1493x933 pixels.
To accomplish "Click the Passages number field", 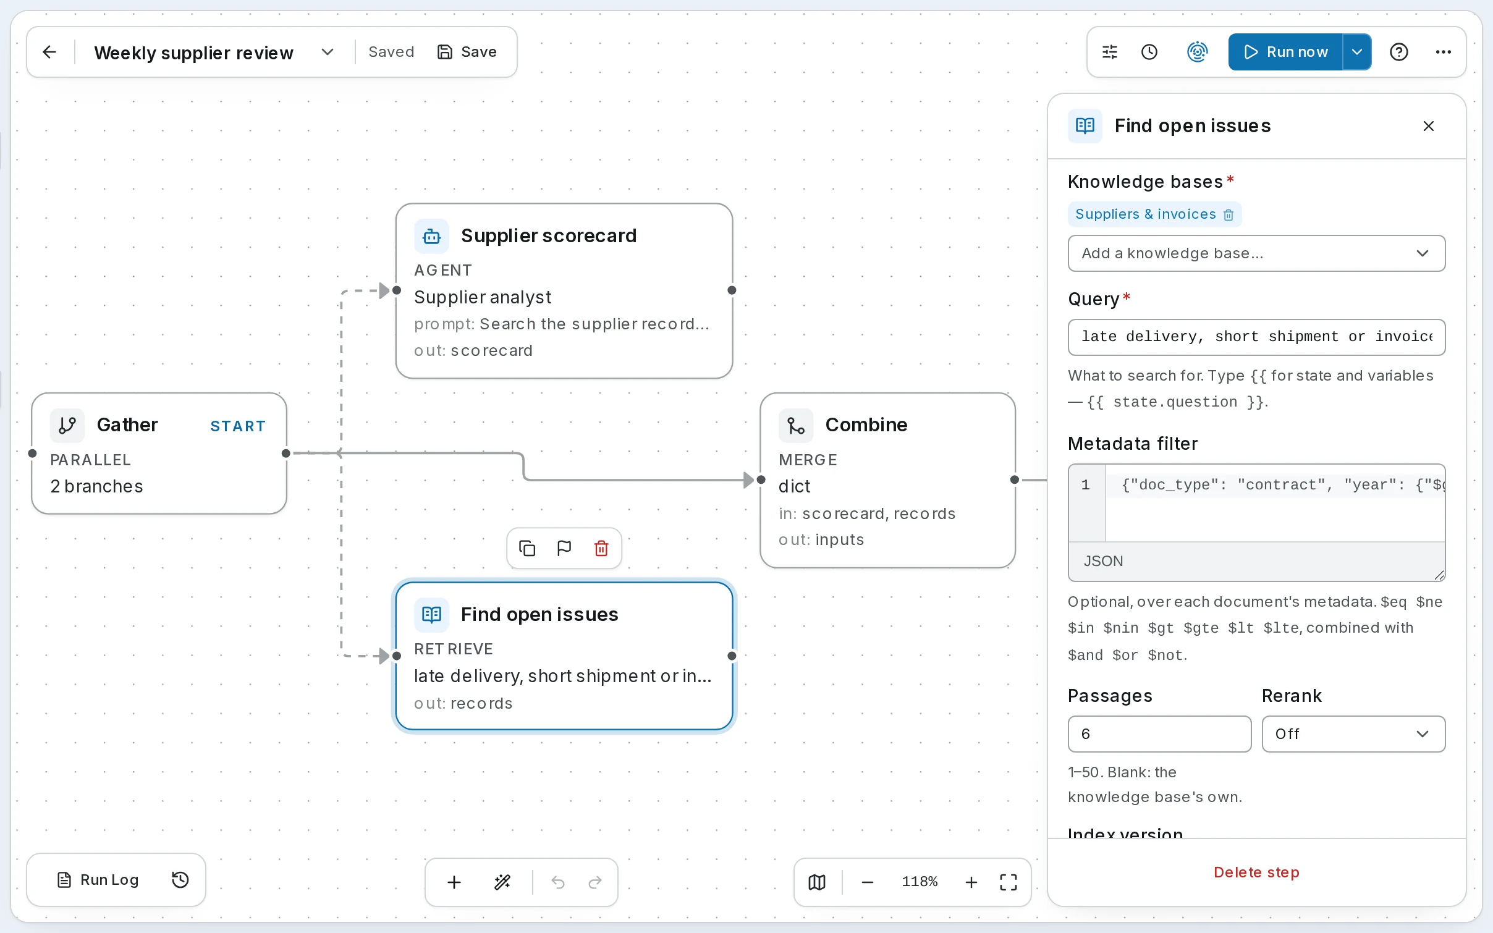I will click(x=1159, y=734).
